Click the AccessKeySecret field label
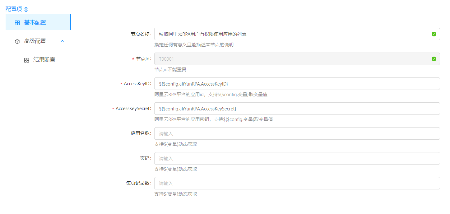The height and width of the screenshot is (214, 450). point(133,109)
